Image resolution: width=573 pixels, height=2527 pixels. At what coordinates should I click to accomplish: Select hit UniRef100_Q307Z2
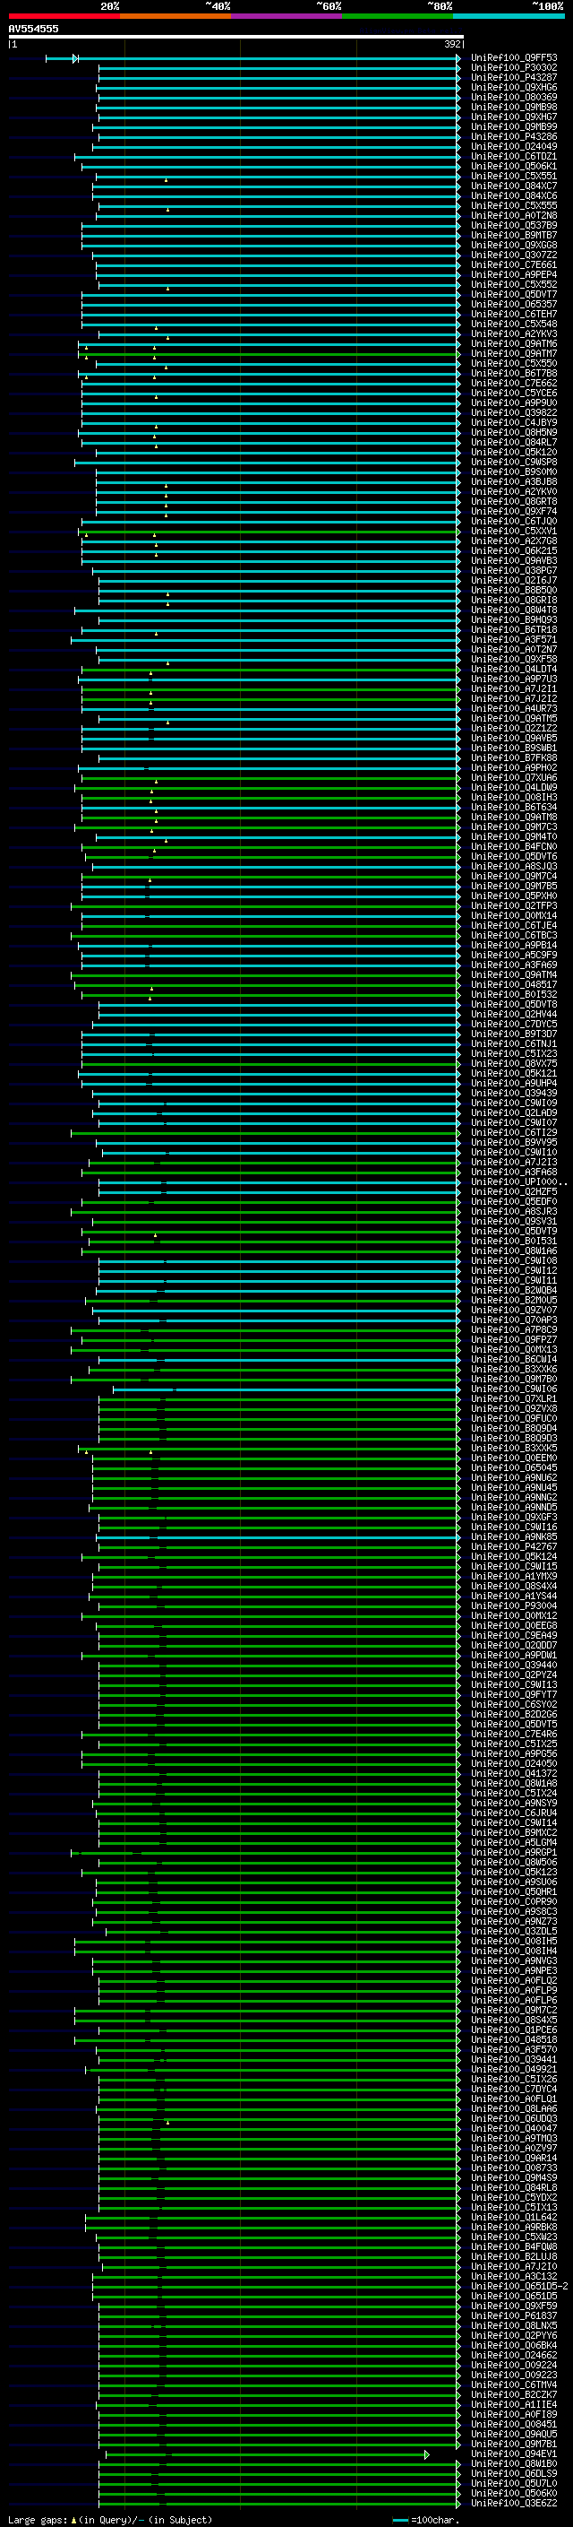(514, 255)
